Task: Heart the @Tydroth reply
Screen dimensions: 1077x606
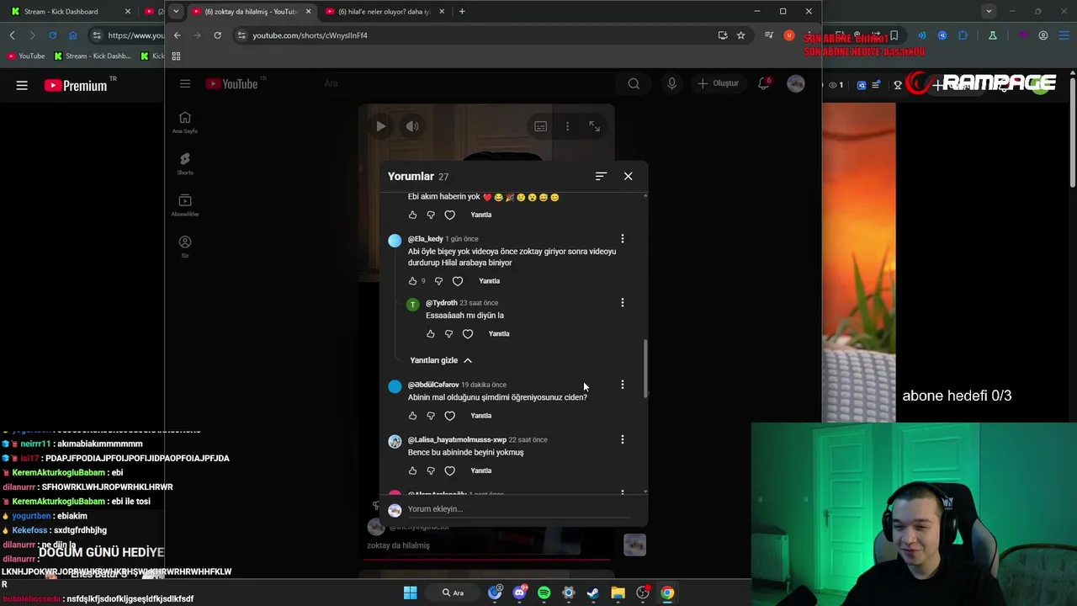Action: click(x=468, y=334)
